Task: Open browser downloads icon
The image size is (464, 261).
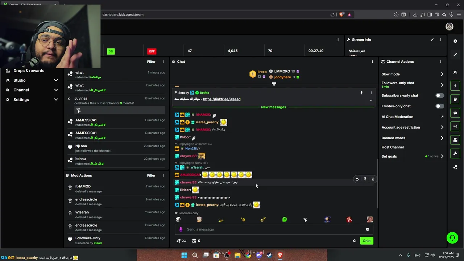Action: pos(415,14)
